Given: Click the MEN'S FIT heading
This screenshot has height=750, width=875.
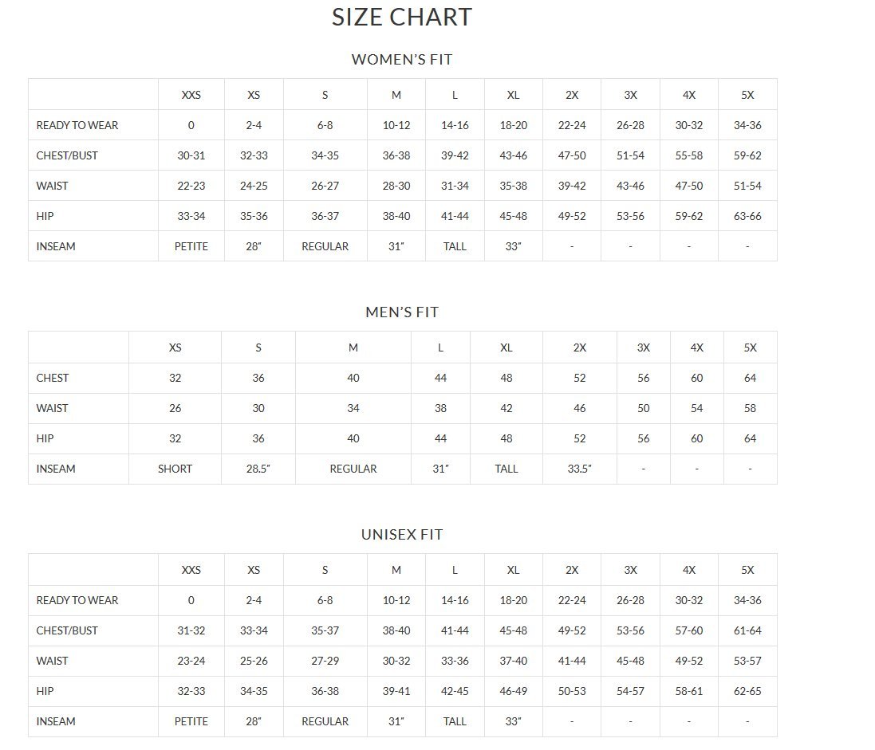Looking at the screenshot, I should tap(402, 312).
